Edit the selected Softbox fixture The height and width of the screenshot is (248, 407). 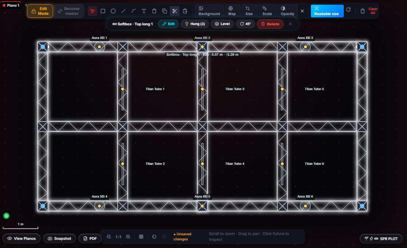pos(168,24)
